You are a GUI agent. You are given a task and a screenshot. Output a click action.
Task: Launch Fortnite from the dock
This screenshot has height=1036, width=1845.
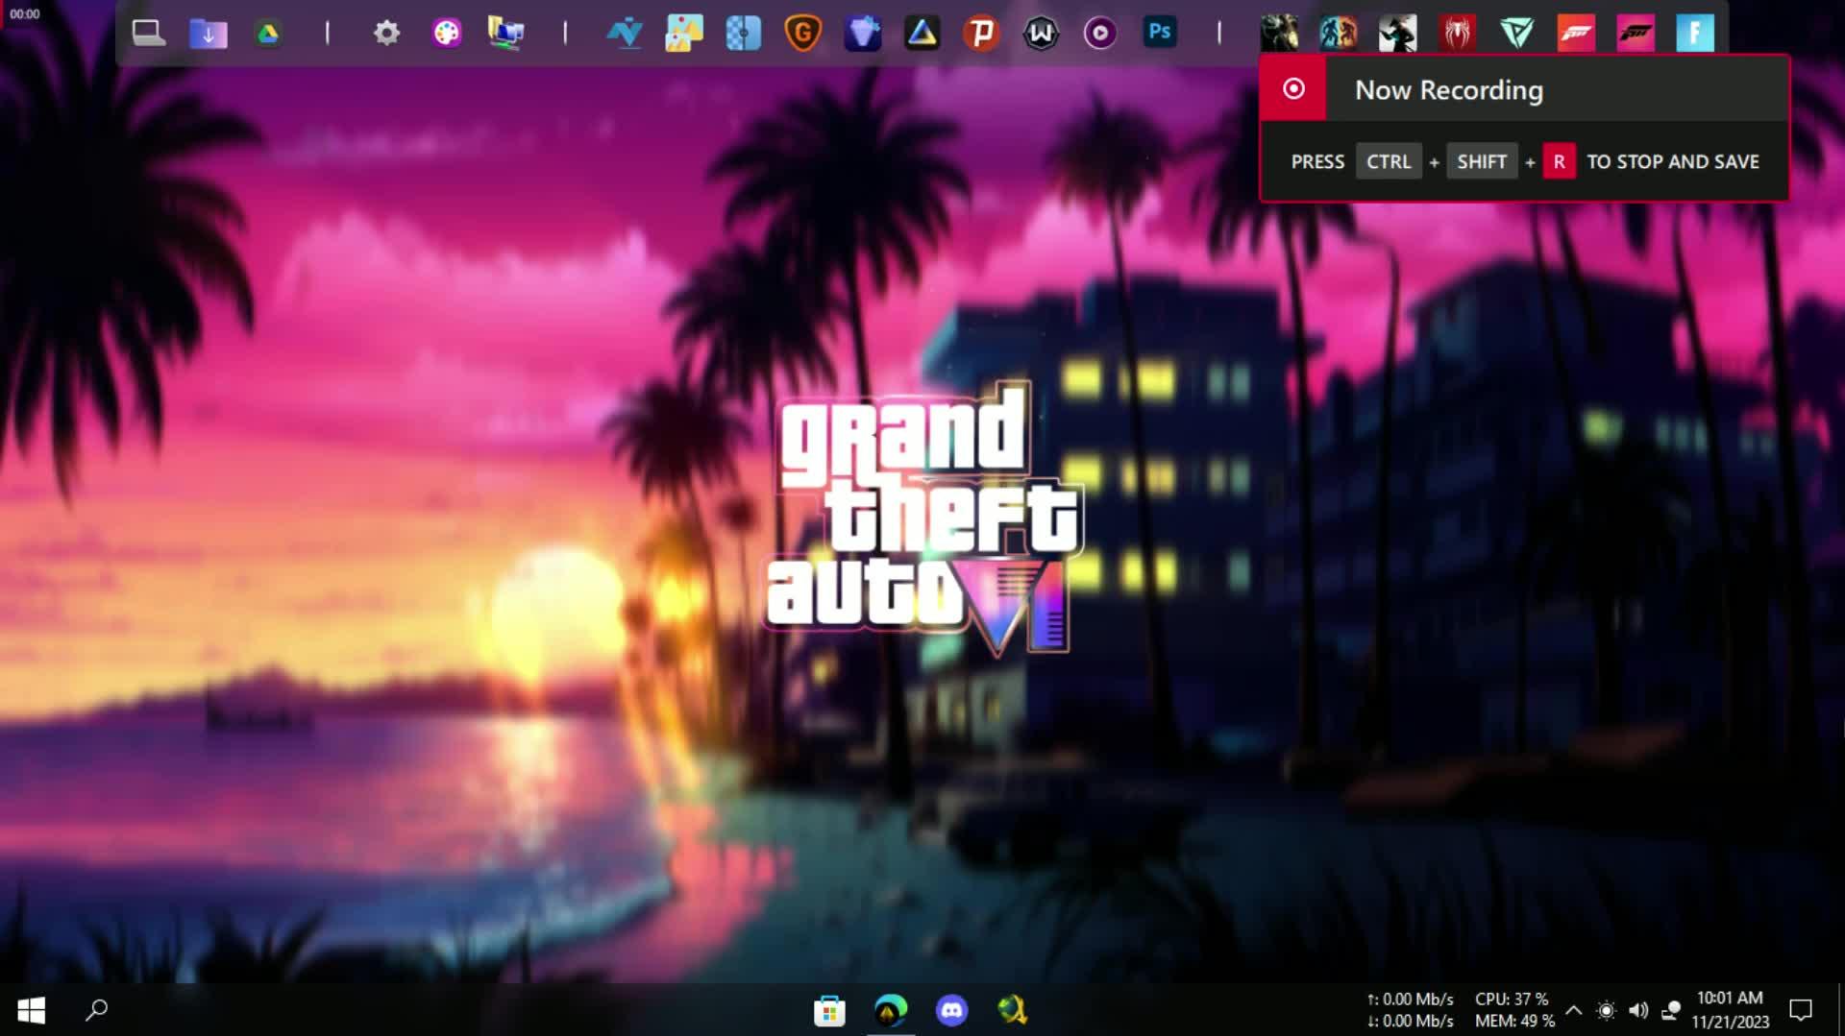(1695, 34)
